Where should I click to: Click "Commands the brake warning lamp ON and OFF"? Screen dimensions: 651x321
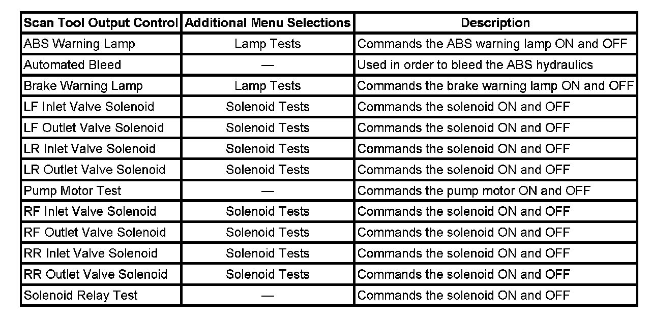coord(495,86)
